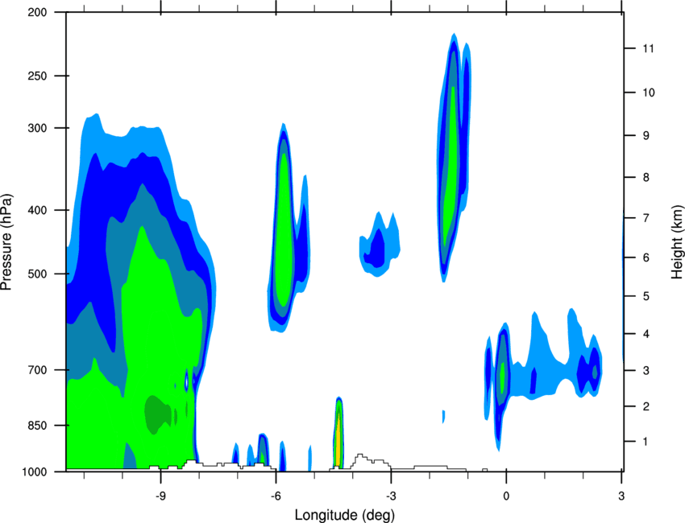Click the orange-yellow core near longitude -4.5
Image resolution: width=685 pixels, height=523 pixels.
(338, 441)
